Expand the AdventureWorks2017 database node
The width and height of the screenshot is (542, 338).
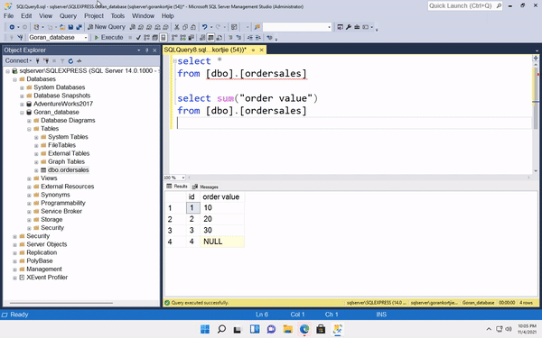[22, 105]
